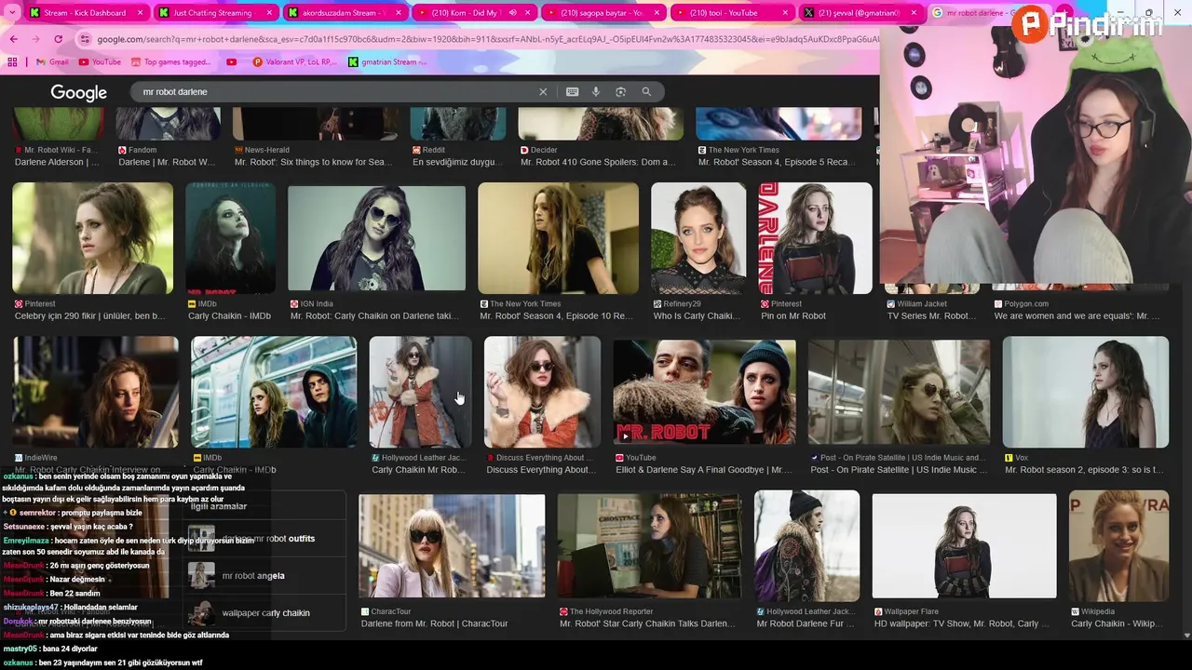Open the IMDb Carly Chaikin portrait thumbnail
This screenshot has width=1192, height=670.
(x=230, y=238)
